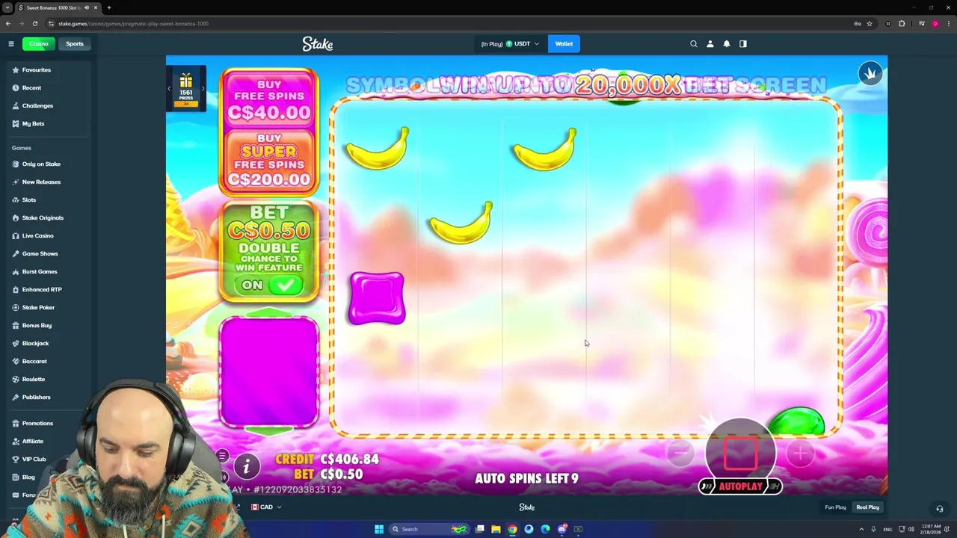Open the Chrome three-dot menu

(948, 23)
